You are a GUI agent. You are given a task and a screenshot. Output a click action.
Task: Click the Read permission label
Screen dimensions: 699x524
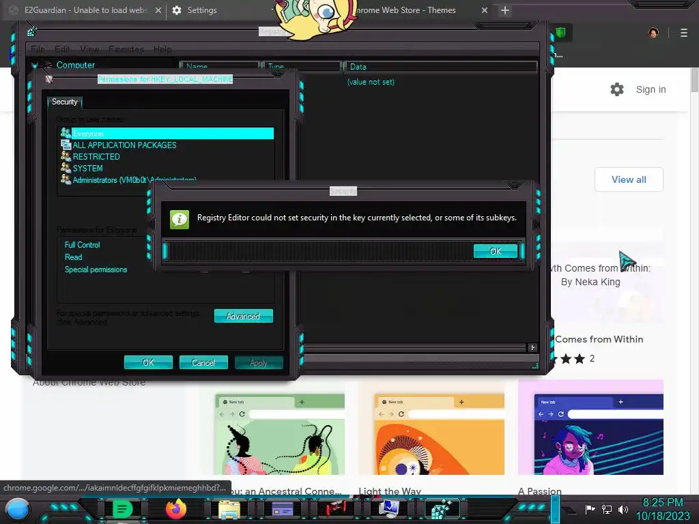point(73,257)
